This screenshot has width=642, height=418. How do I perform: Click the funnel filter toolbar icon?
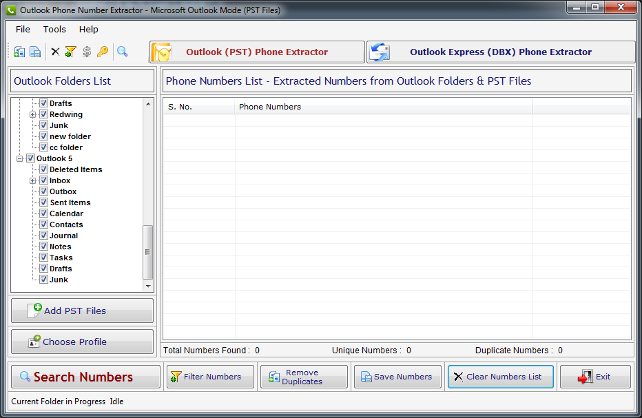coord(70,52)
